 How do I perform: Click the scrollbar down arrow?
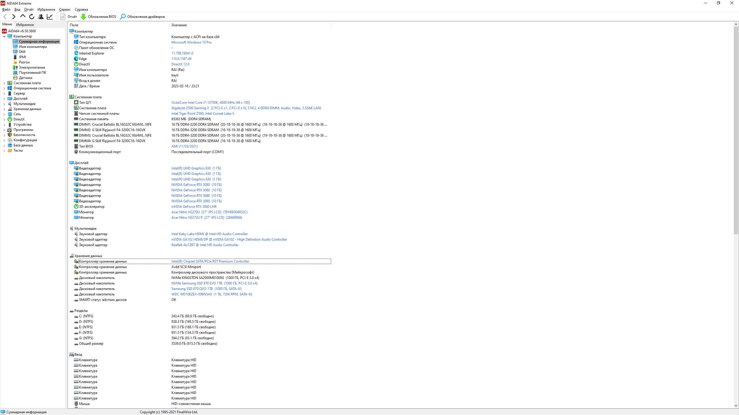tap(736, 406)
